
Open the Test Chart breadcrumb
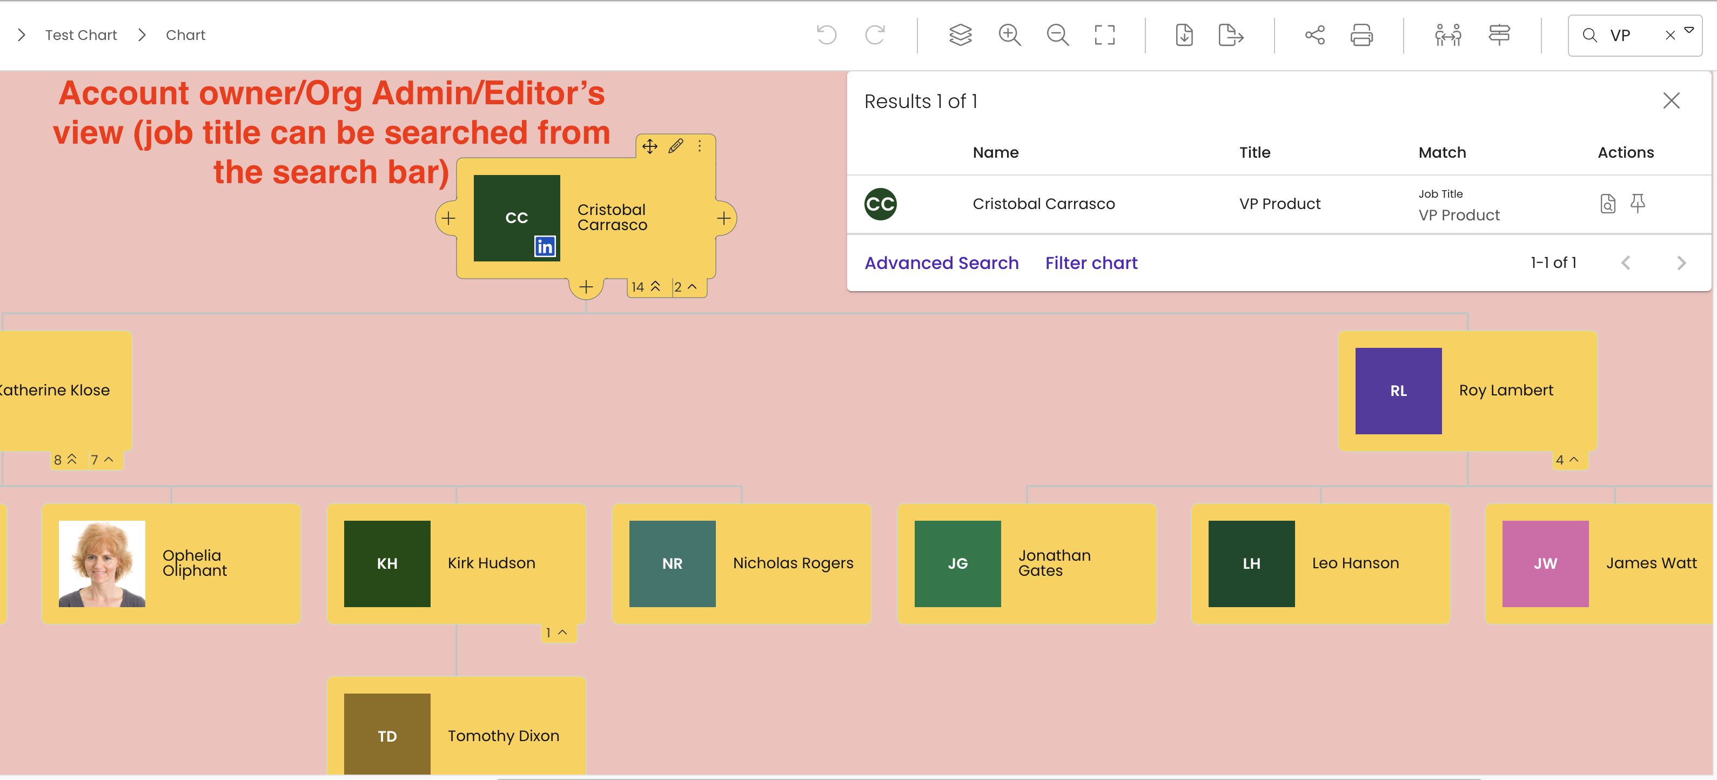pos(81,35)
